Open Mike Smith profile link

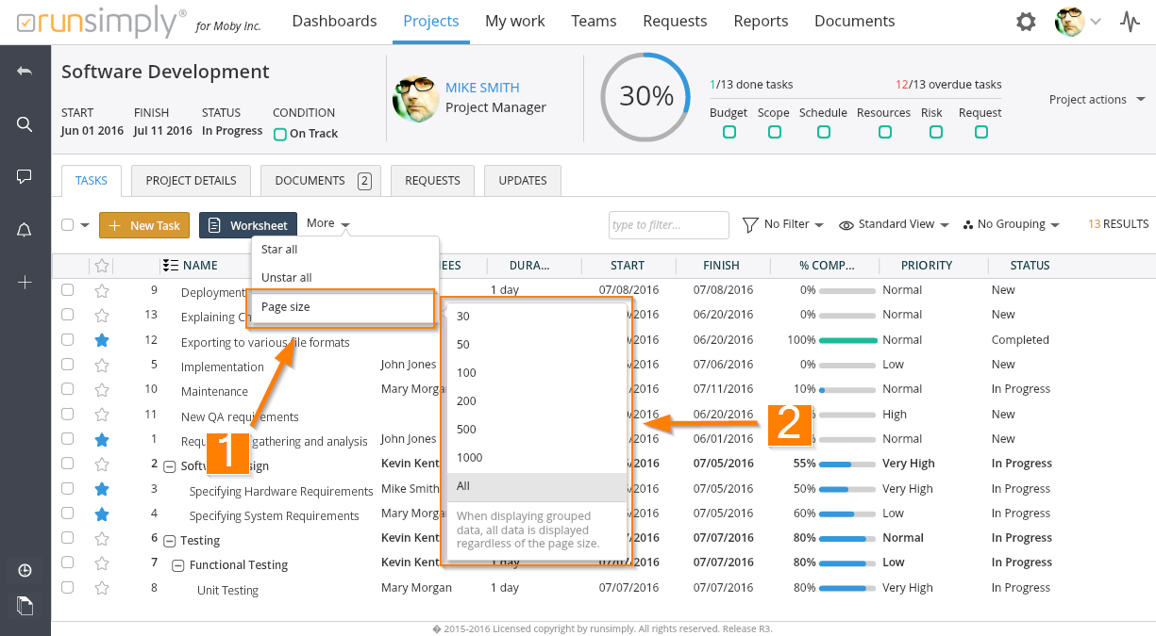pos(482,88)
